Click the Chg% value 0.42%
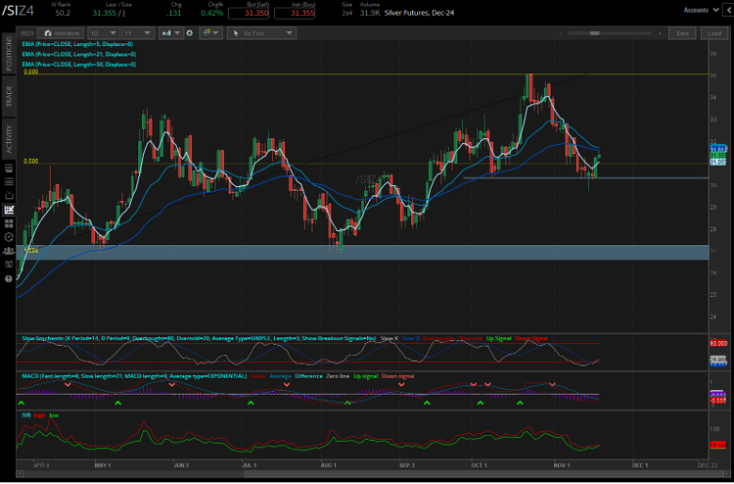The height and width of the screenshot is (484, 734). pyautogui.click(x=210, y=13)
